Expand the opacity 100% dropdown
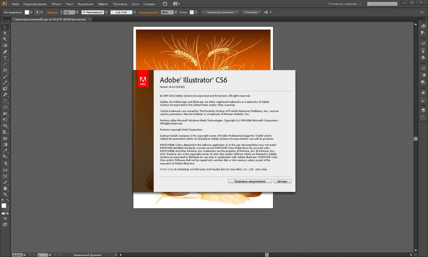428x257 pixels. pos(175,12)
